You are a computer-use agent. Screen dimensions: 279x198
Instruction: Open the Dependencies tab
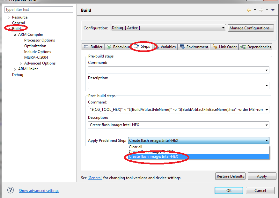click(256, 47)
